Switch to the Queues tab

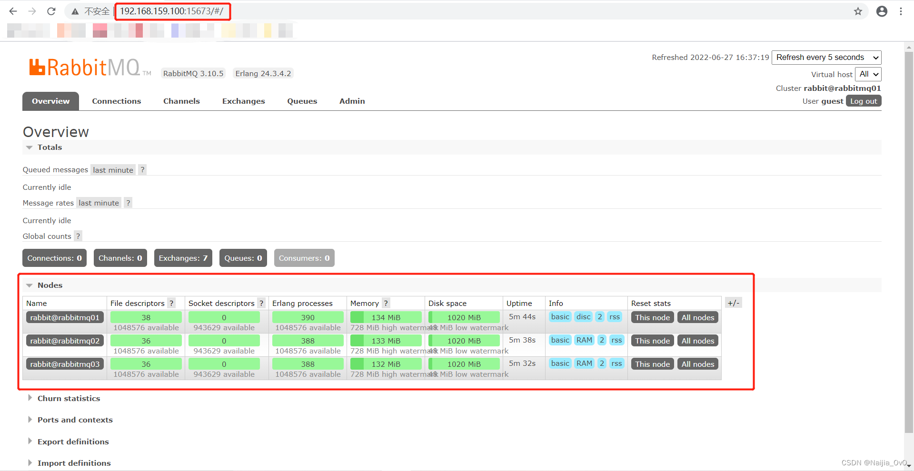pos(302,101)
